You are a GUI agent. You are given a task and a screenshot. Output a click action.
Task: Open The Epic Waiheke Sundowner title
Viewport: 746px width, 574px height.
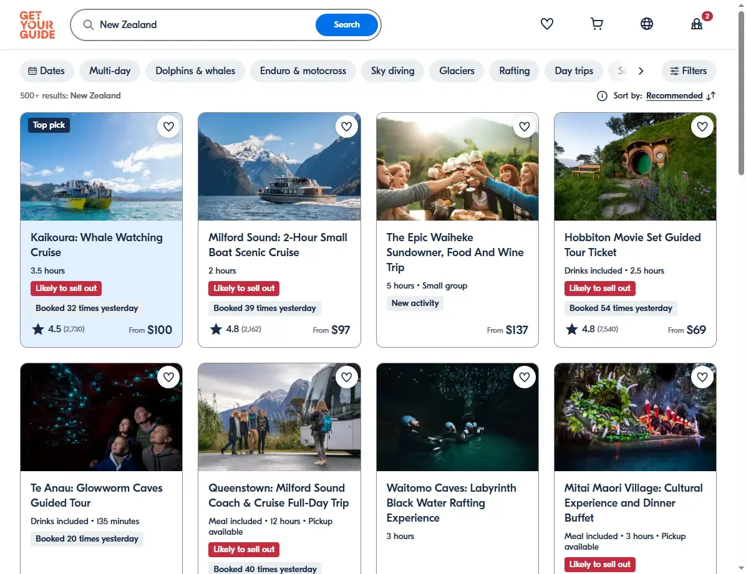pyautogui.click(x=455, y=252)
